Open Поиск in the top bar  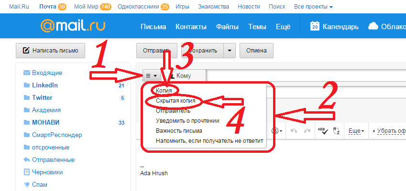(x=277, y=7)
